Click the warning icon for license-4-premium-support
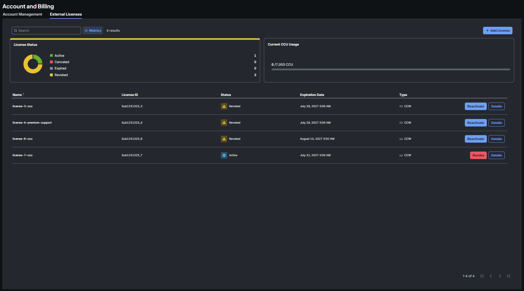 [224, 123]
